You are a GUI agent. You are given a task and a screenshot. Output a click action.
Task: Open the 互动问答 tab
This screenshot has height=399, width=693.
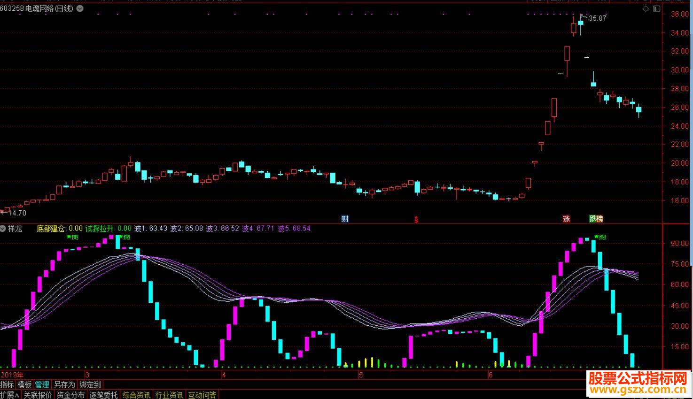(x=202, y=395)
